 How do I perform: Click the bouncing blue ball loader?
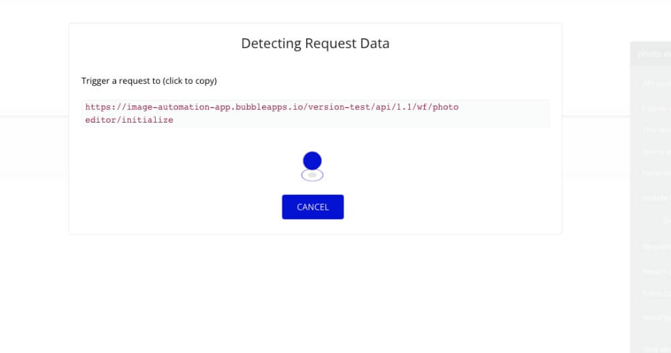point(313,160)
